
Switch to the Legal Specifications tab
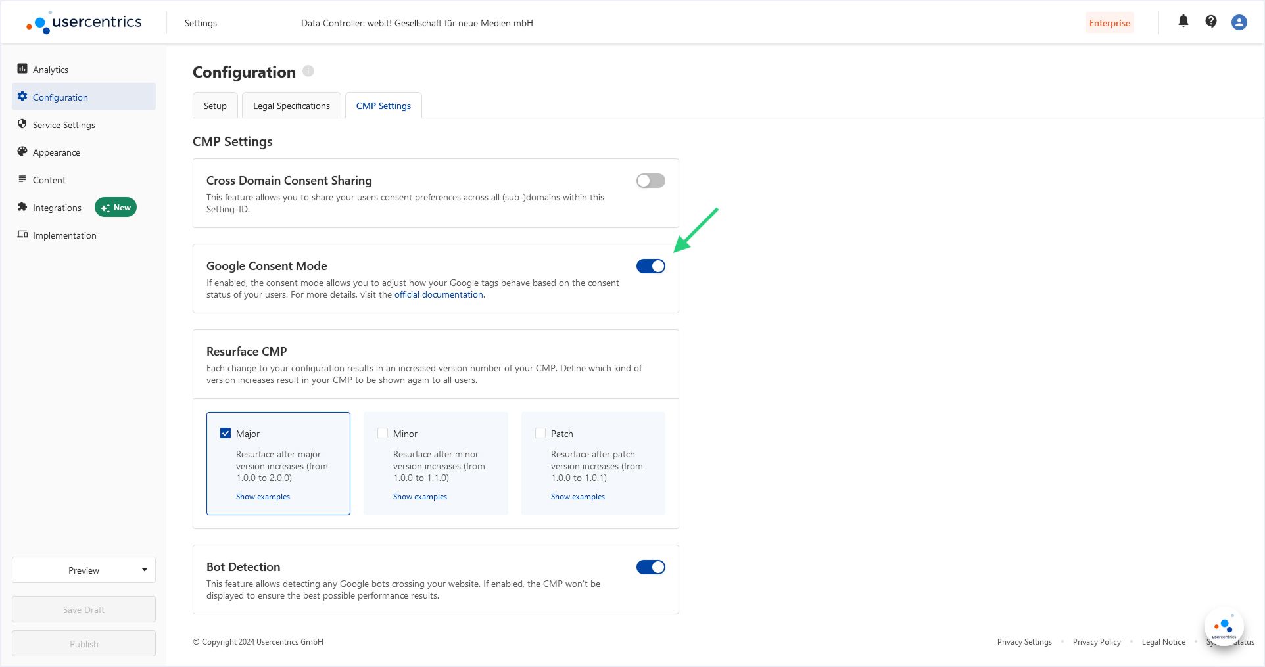291,105
